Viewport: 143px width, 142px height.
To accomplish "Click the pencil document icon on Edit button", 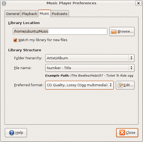I will tap(120, 85).
